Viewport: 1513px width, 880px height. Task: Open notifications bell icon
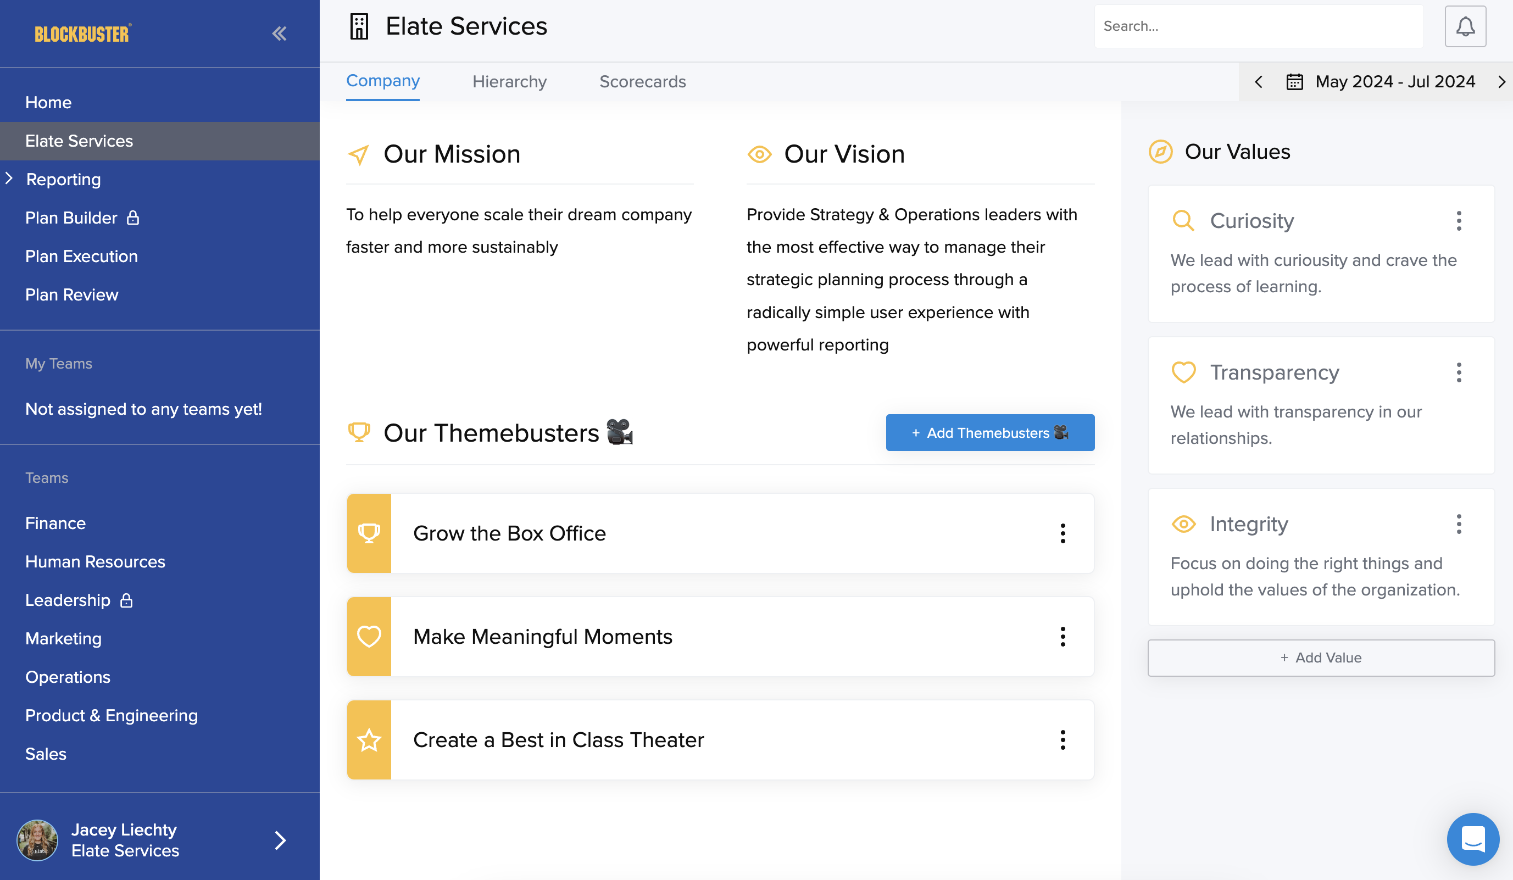1465,26
